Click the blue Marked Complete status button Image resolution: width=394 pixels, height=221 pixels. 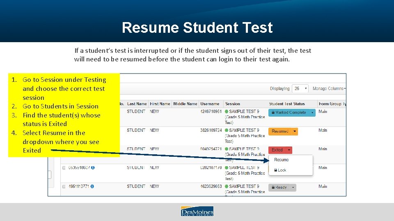tap(289, 113)
